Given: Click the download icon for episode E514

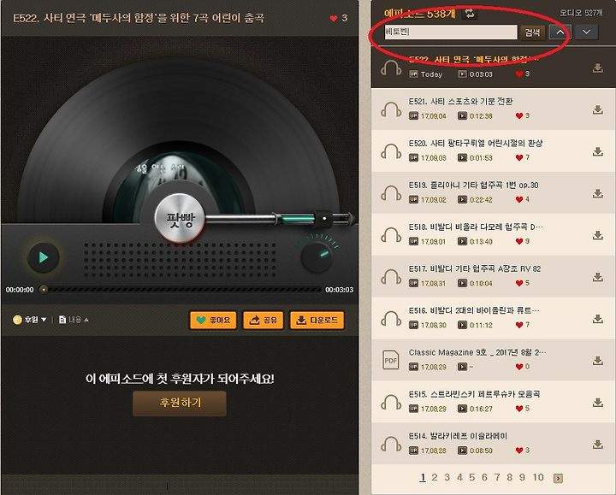Looking at the screenshot, I should pos(597,445).
